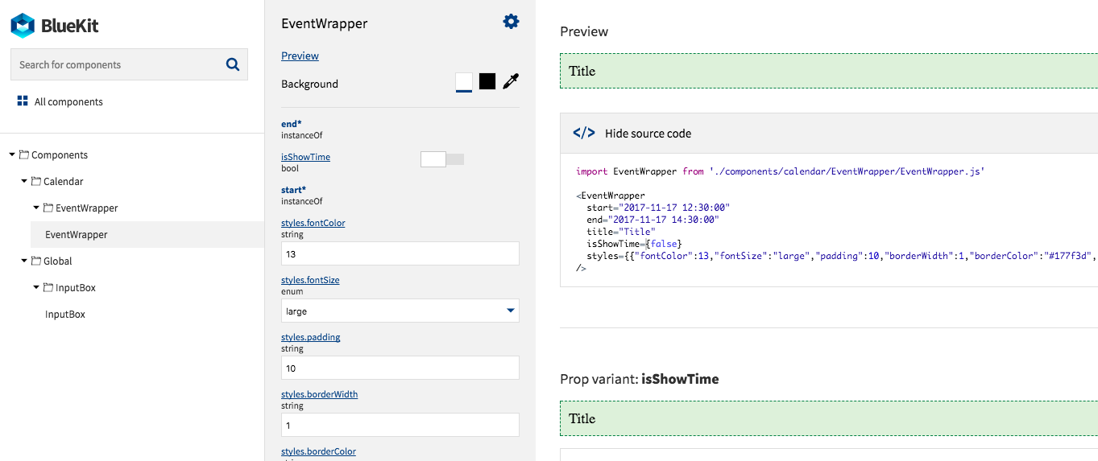Open All components view
Image resolution: width=1098 pixels, height=461 pixels.
point(60,101)
